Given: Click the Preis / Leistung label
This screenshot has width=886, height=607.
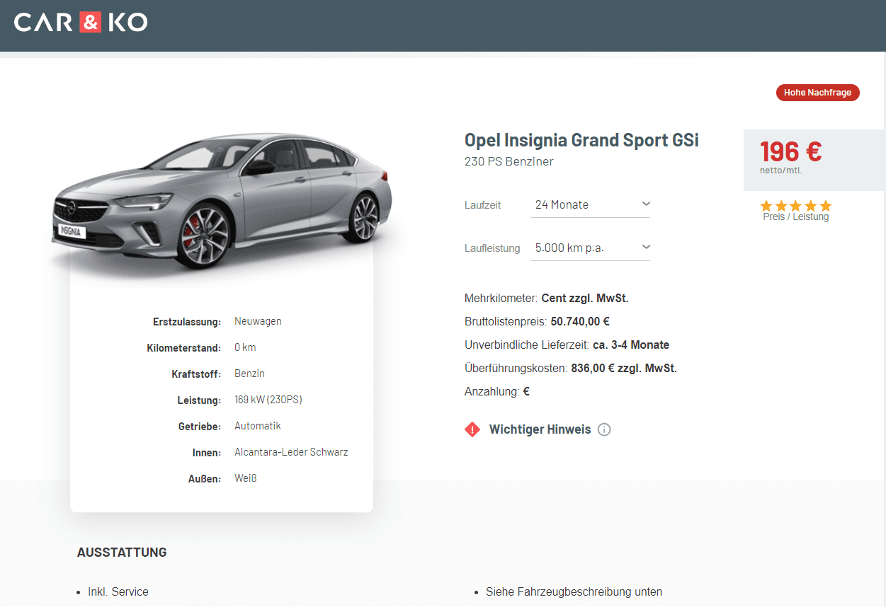Looking at the screenshot, I should click(x=795, y=217).
